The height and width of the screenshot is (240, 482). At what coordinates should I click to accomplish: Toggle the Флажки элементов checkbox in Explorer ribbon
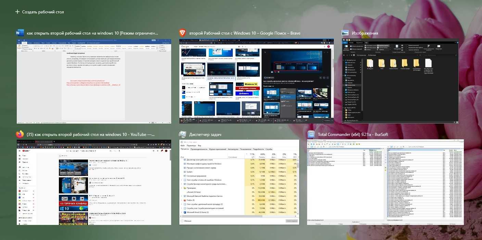[x=408, y=45]
